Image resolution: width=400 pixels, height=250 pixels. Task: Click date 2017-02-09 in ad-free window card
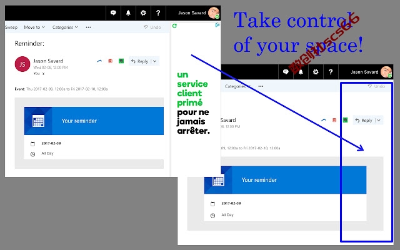[231, 203]
